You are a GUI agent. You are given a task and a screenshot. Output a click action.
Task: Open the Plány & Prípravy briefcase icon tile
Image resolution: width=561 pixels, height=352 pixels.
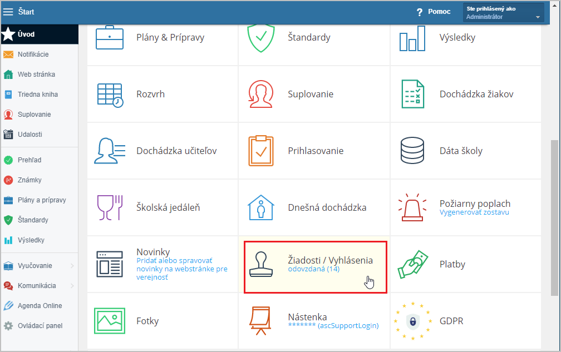[110, 37]
